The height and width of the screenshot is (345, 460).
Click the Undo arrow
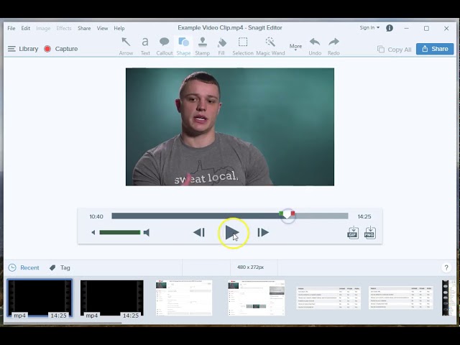(x=315, y=46)
